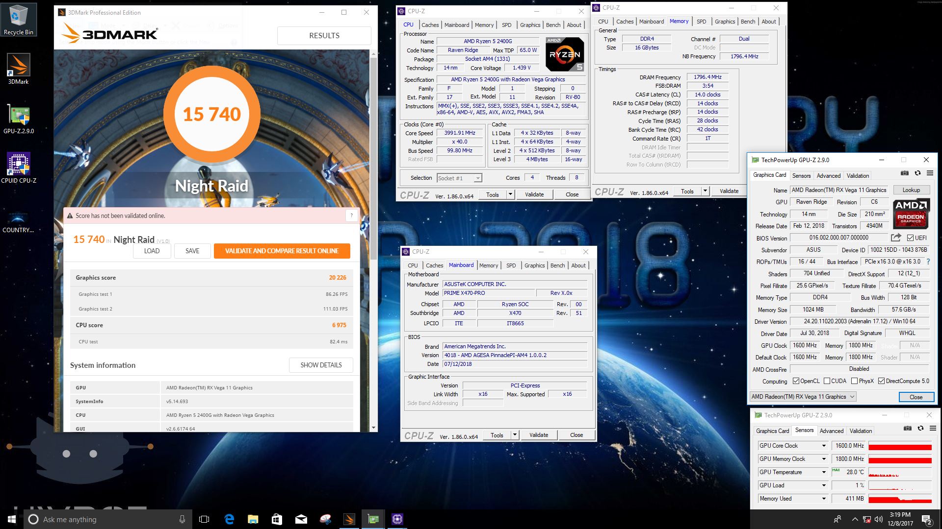Viewport: 942px width, 529px height.
Task: Open the 3DMark desktop shortcut
Action: (18, 69)
